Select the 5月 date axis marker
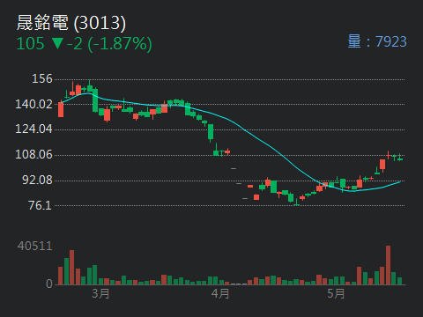Image resolution: width=423 pixels, height=317 pixels. pos(336,293)
